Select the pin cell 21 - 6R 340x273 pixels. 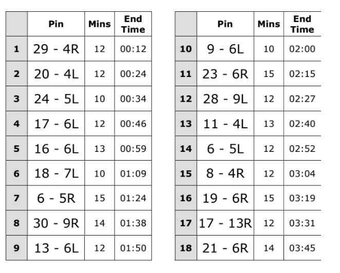pyautogui.click(x=226, y=248)
